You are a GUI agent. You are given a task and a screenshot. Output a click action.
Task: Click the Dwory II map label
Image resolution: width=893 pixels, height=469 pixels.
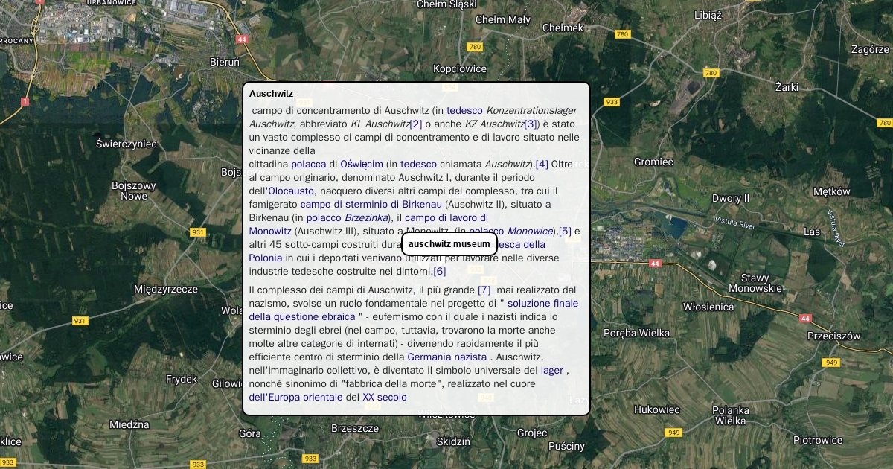[731, 198]
